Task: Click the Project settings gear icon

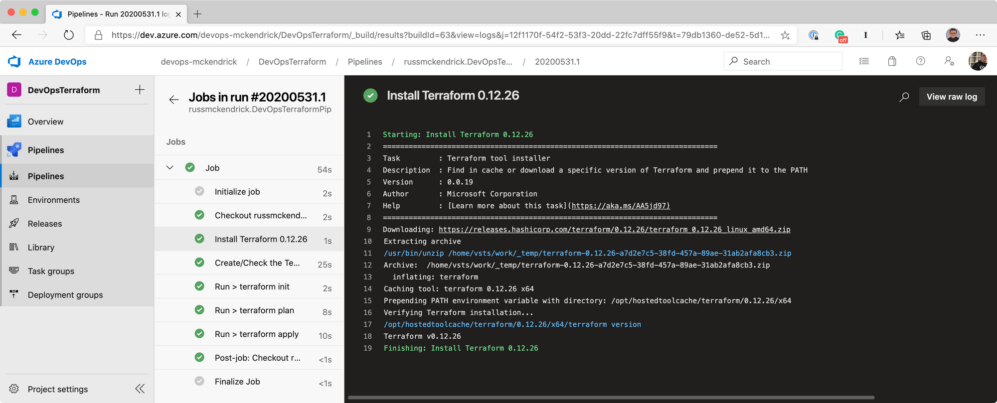Action: pyautogui.click(x=14, y=389)
